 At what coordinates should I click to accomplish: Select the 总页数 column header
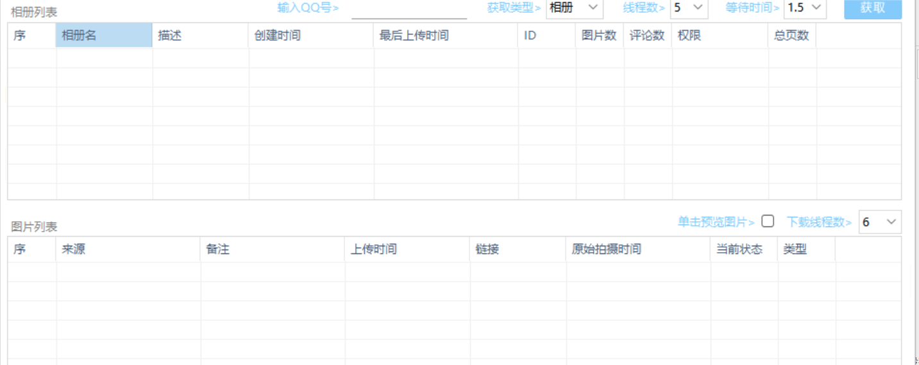point(791,36)
